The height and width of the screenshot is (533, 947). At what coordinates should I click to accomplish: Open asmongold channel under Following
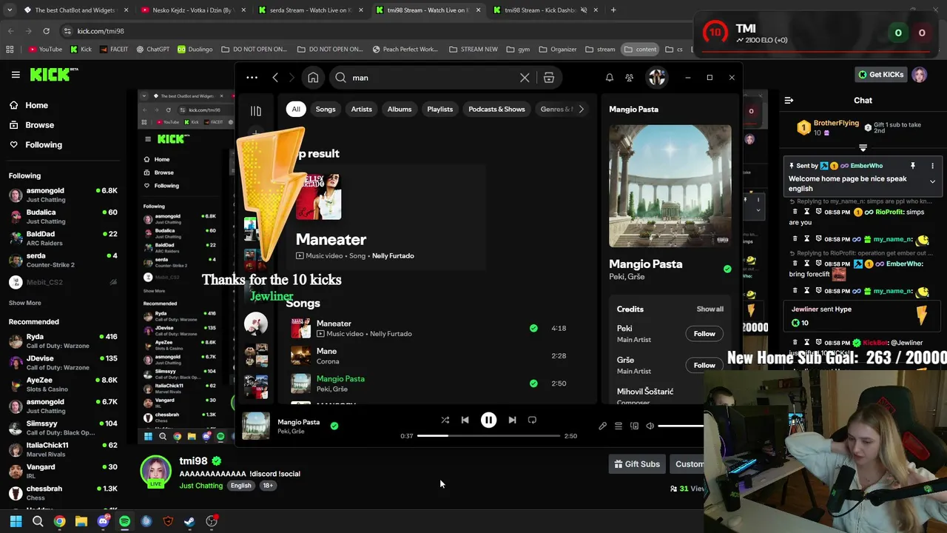pos(63,195)
